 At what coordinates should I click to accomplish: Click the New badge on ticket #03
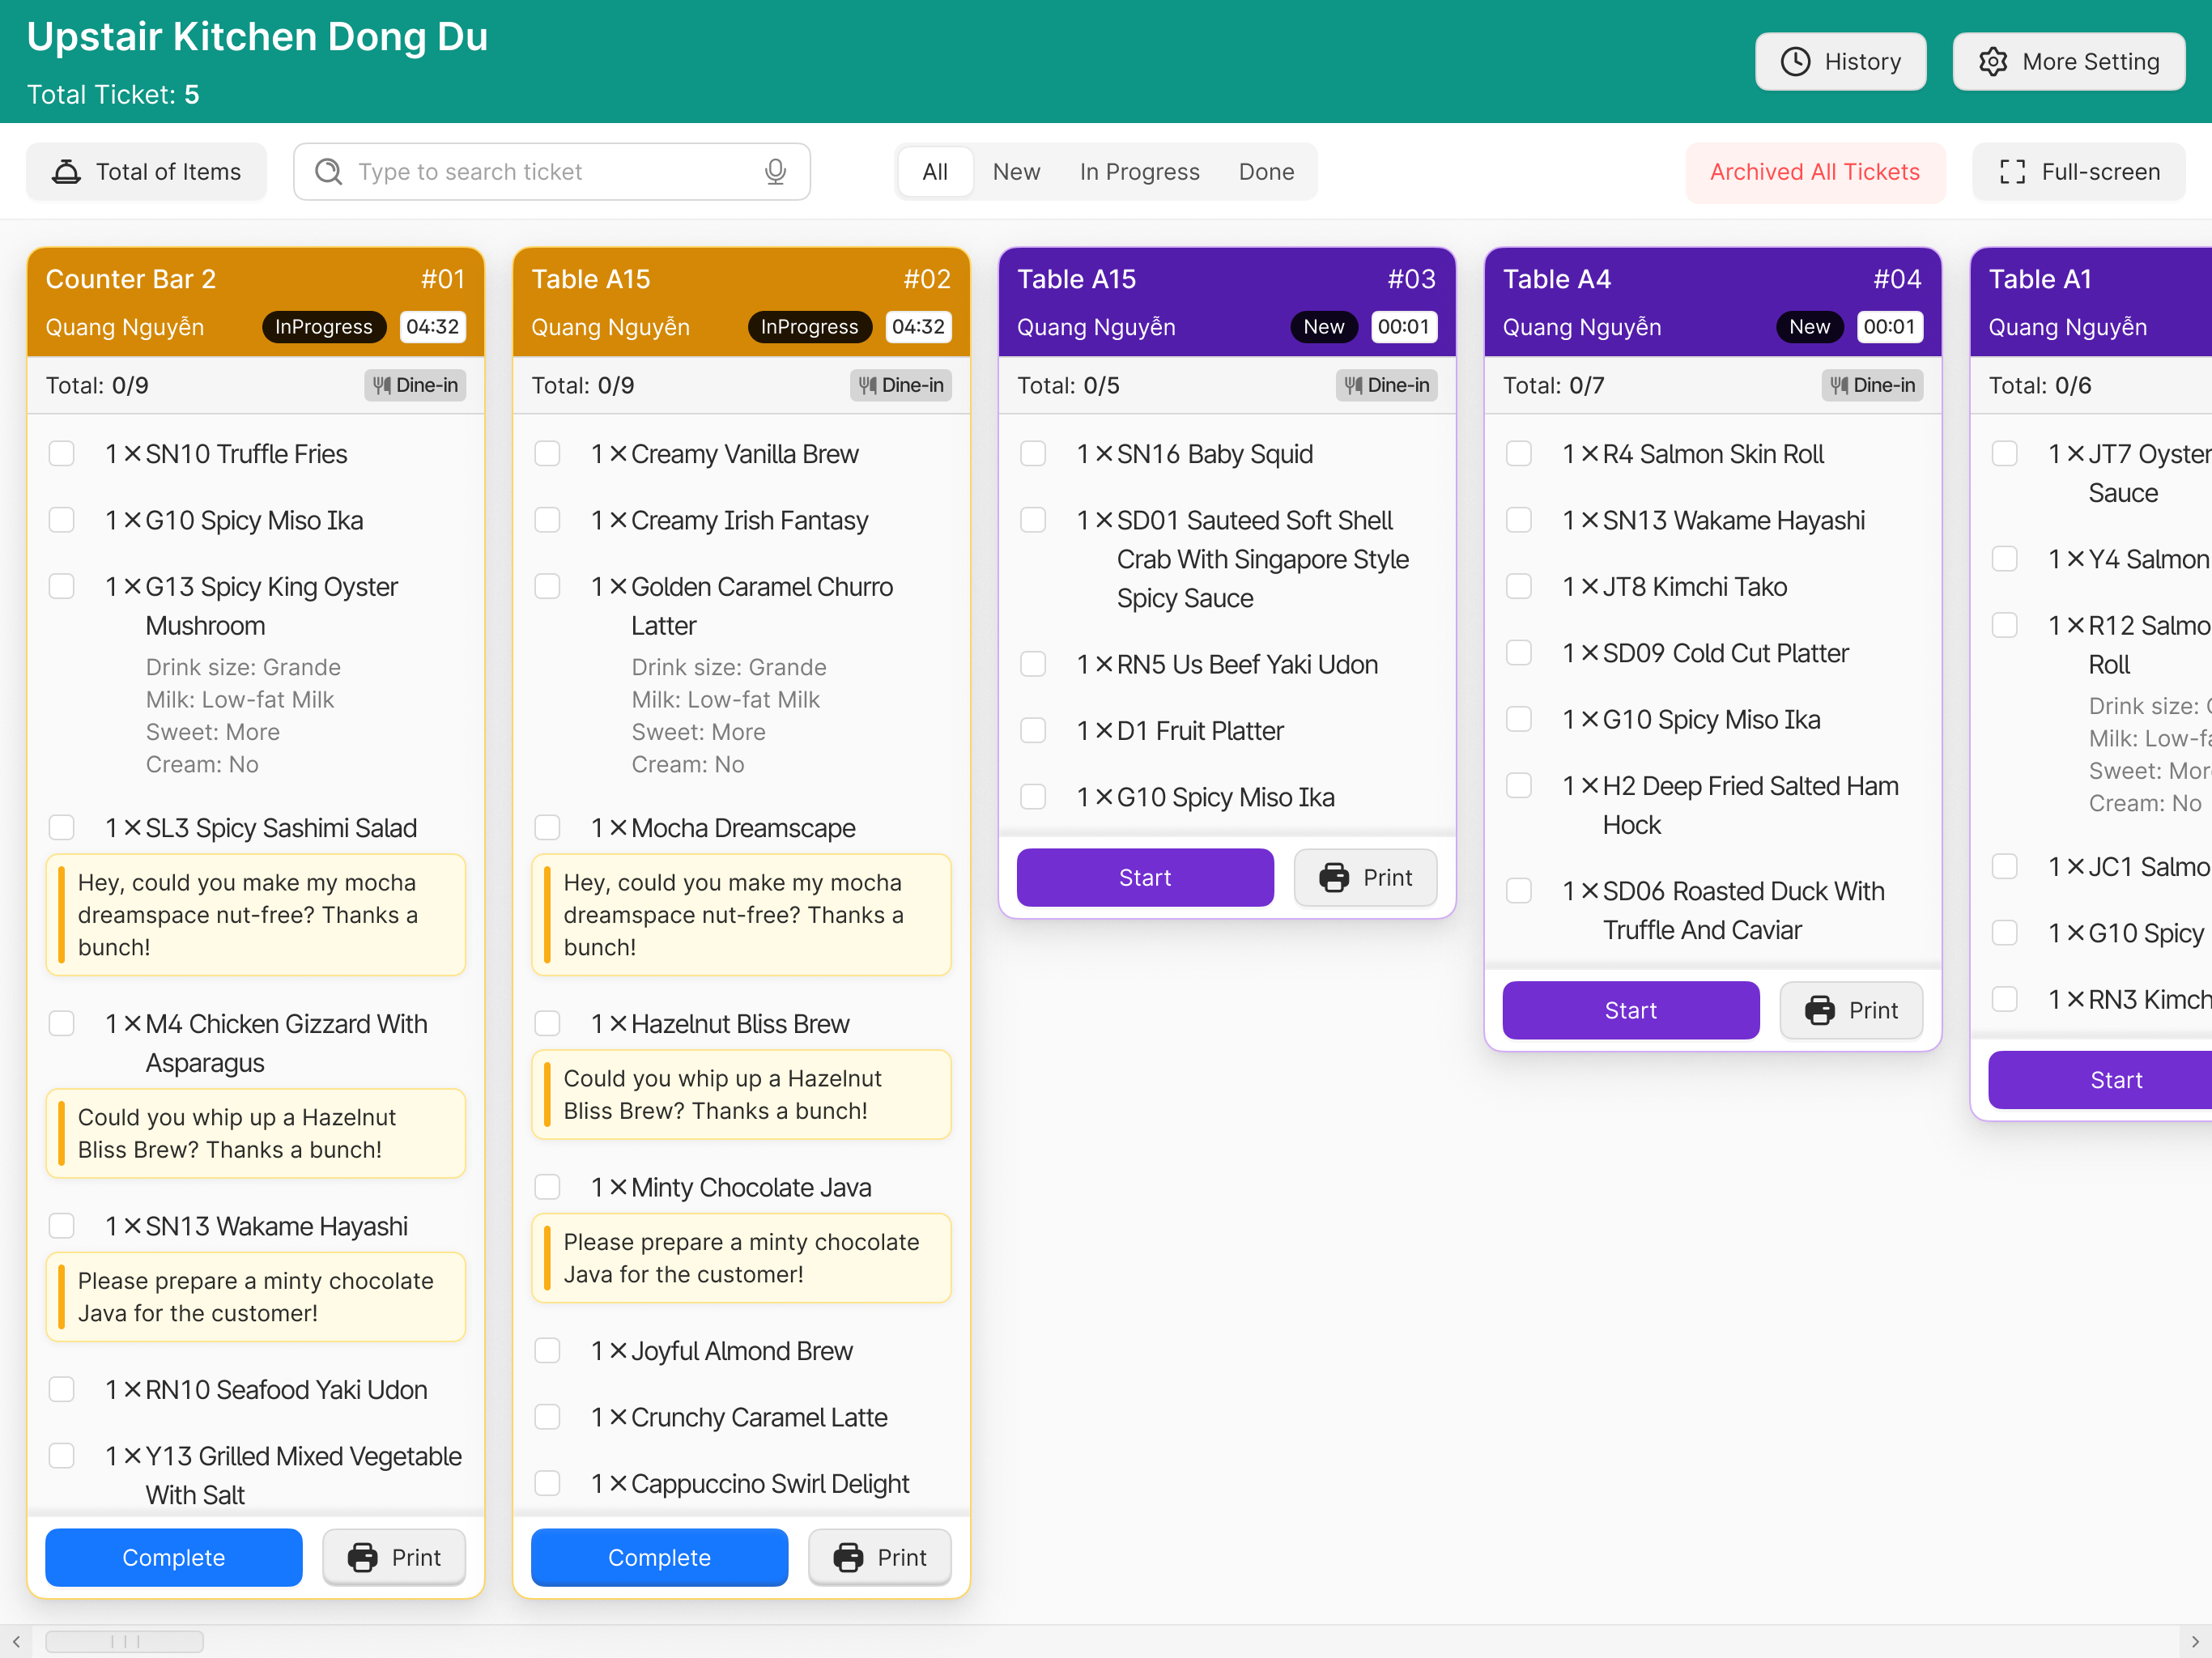tap(1323, 327)
